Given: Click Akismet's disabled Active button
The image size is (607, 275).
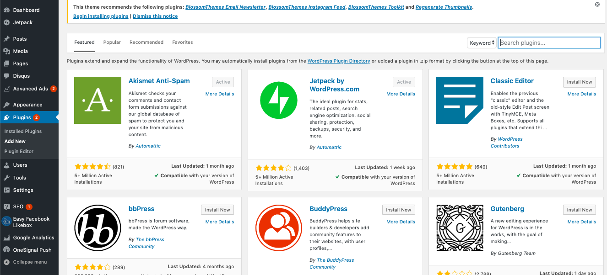Looking at the screenshot, I should click(x=223, y=82).
